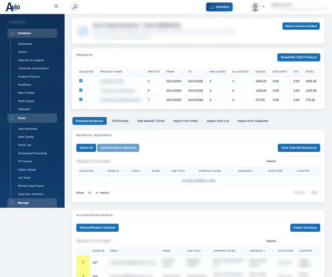Screen dimensions: 332x277
Task: Open Galley Upload
Action: [27, 170]
